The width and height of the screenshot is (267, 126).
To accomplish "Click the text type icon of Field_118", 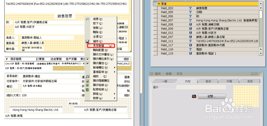I will pos(190,49).
